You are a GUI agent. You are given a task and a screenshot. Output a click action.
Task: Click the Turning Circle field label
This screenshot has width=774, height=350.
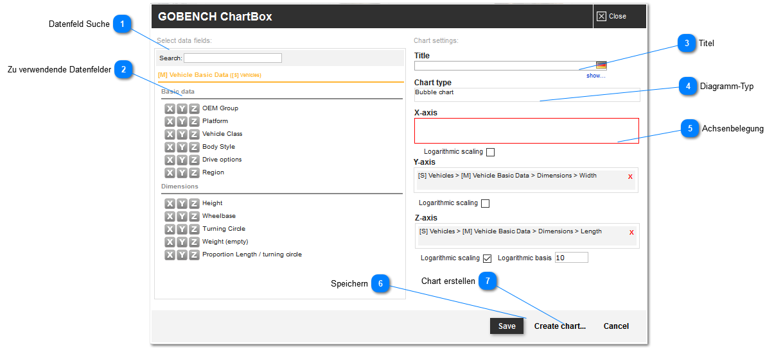point(224,229)
